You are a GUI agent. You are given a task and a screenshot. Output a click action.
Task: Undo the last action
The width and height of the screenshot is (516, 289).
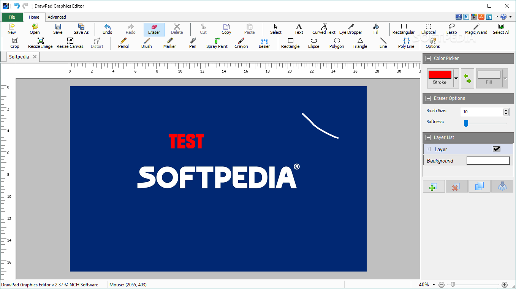pyautogui.click(x=108, y=29)
